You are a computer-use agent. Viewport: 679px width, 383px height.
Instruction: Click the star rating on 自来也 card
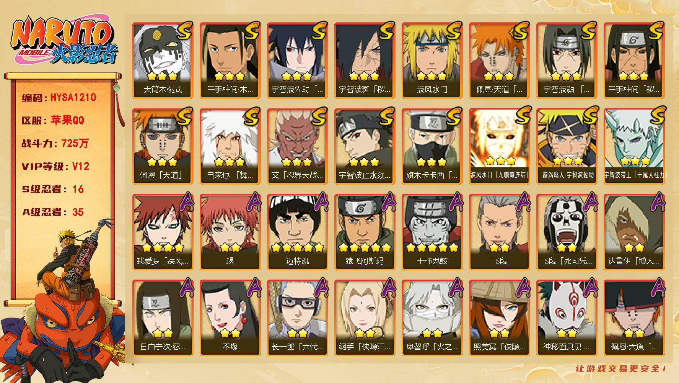coord(230,162)
